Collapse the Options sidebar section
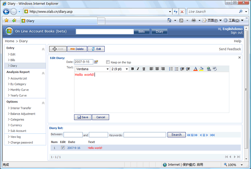Viewport: 251px width, 169px height. coord(43,103)
